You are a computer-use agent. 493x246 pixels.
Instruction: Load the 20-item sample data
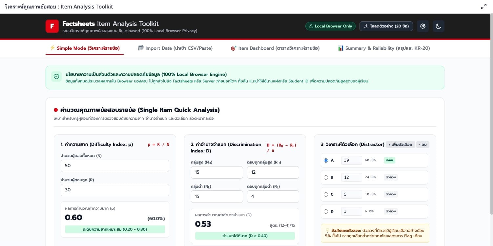(386, 26)
